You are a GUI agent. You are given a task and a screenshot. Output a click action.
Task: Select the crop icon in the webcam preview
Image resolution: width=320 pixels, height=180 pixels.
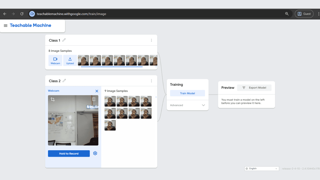coord(53,99)
